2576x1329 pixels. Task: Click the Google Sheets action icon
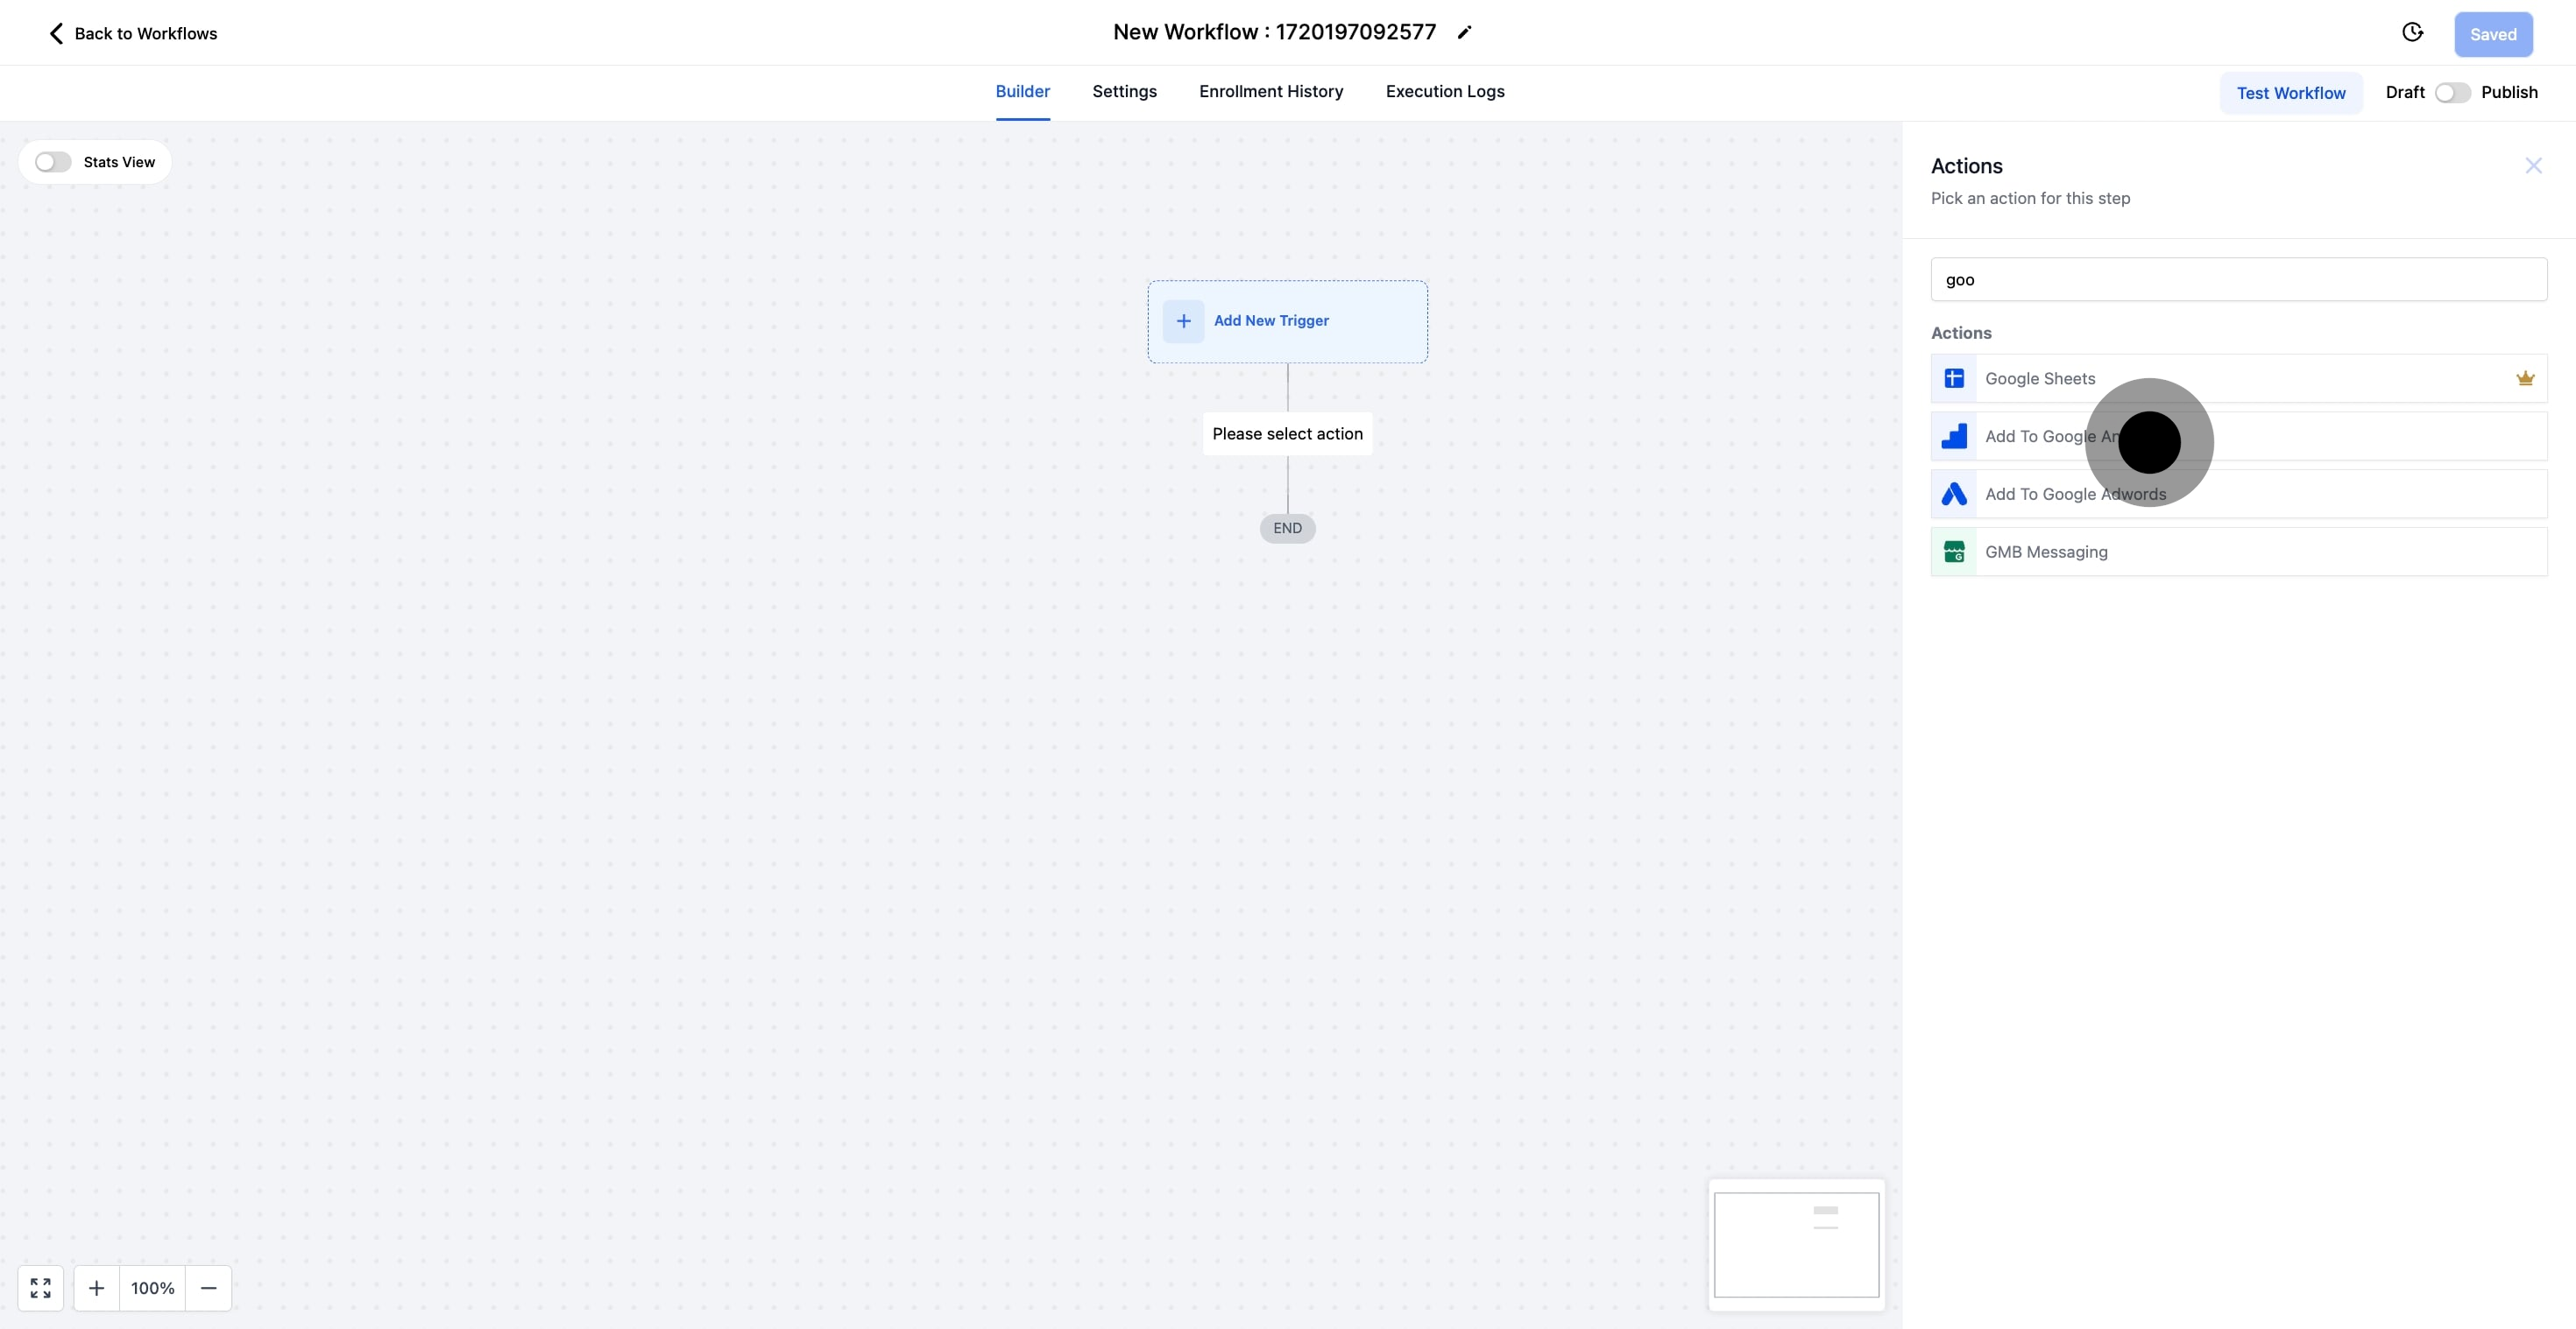pyautogui.click(x=1954, y=379)
